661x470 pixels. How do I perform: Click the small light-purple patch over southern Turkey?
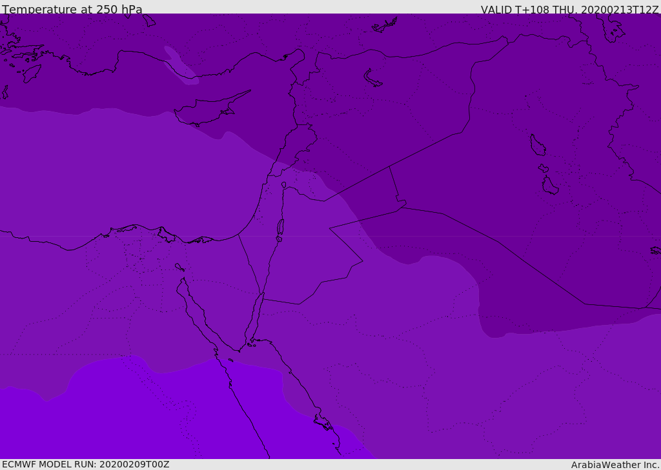181,65
